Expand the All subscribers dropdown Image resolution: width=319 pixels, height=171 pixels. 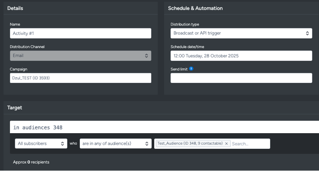[x=41, y=143]
